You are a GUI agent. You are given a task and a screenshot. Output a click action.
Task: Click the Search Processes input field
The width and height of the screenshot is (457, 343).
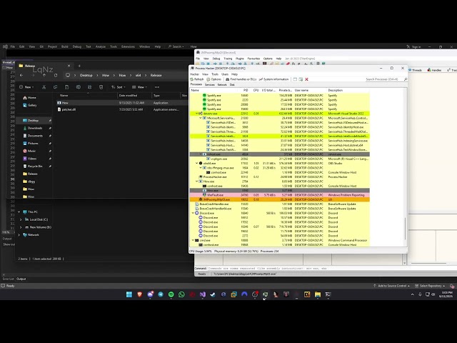(383, 79)
